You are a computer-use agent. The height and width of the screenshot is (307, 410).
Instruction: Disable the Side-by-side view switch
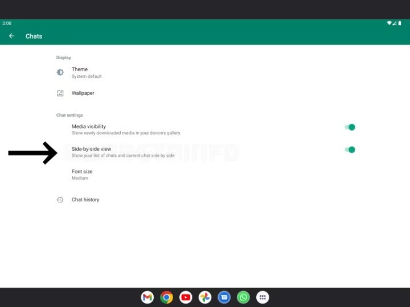(350, 150)
